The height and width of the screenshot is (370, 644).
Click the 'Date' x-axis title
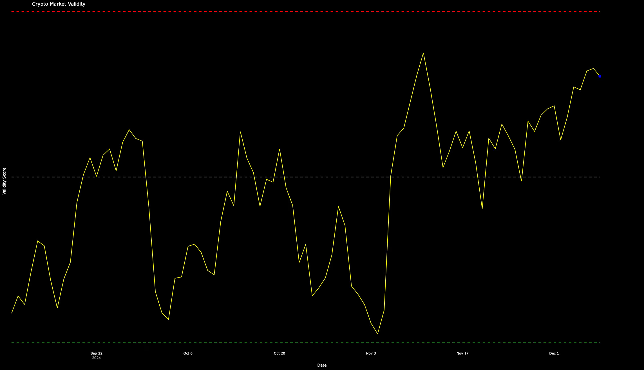322,365
